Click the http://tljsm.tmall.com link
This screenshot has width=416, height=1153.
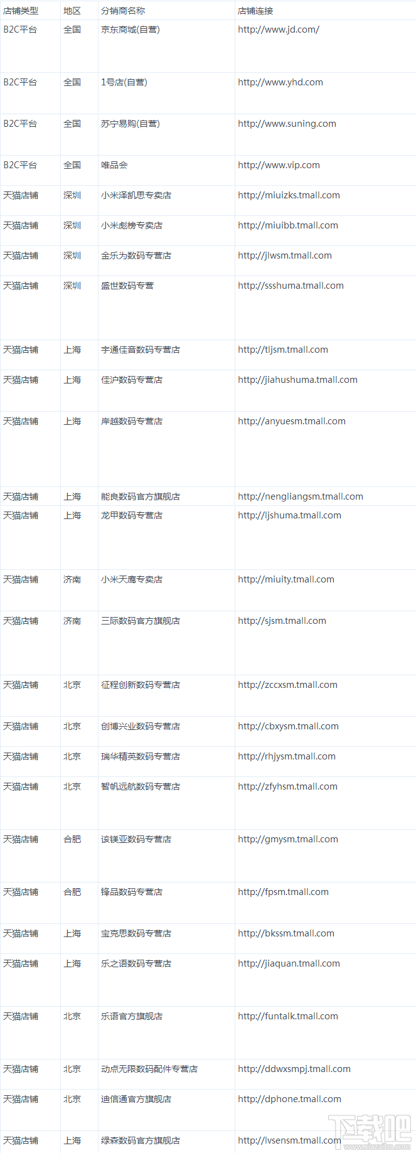[283, 350]
